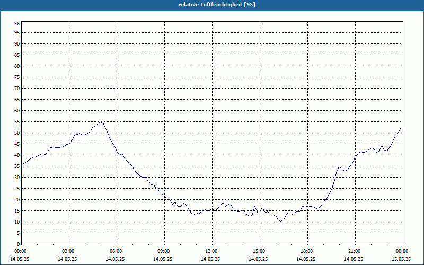Viewport: 424px width, 265px height.
Task: Click the y-axis value '5'
Action: (x=19, y=233)
